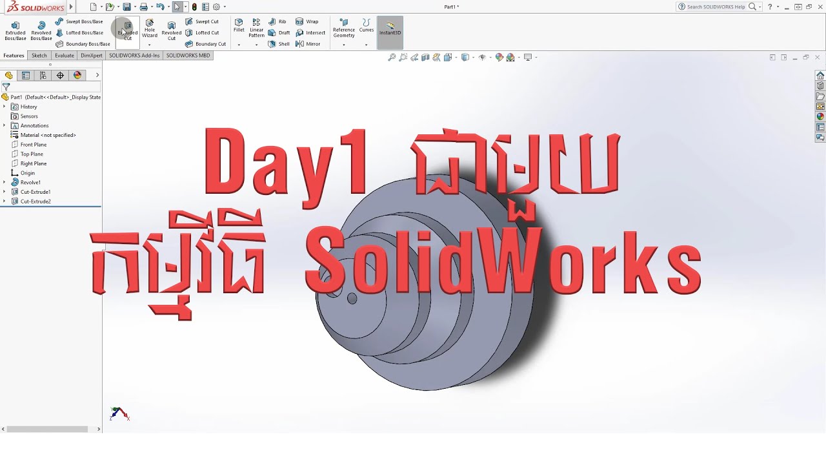
Task: Click the Save icon
Action: [x=126, y=7]
